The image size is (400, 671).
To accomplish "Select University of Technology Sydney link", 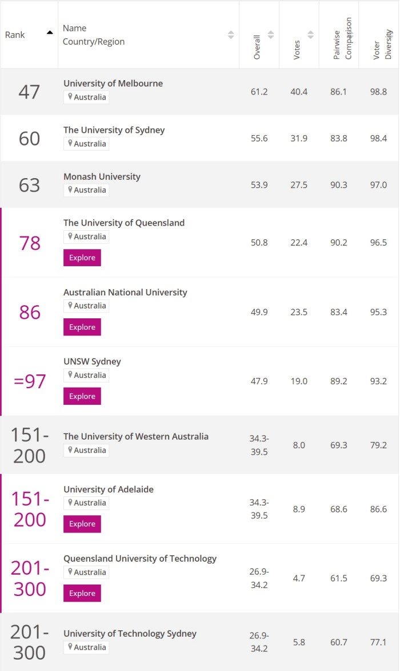I will pyautogui.click(x=130, y=634).
